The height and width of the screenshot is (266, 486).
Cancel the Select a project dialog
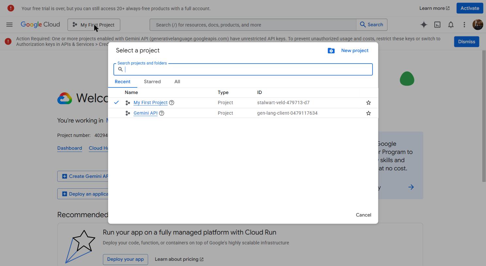pos(364,215)
